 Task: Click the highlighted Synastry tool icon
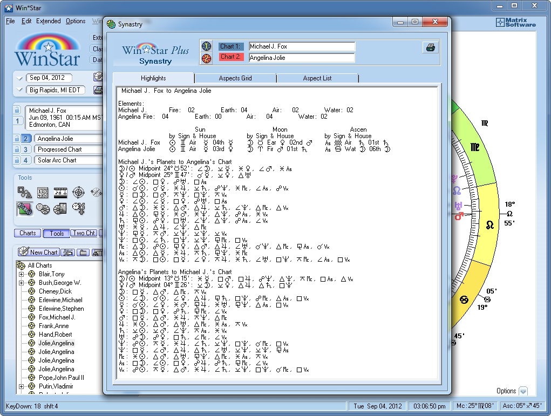pos(25,209)
